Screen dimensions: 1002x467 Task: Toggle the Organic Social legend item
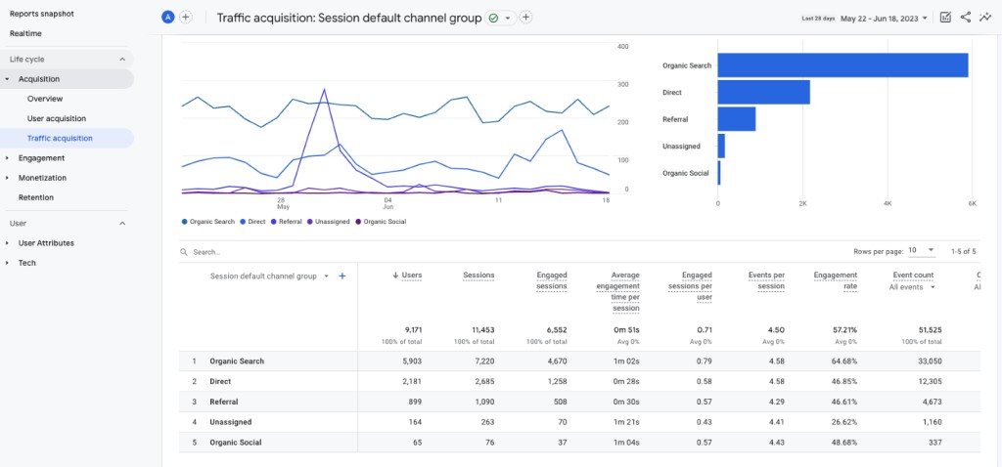381,222
